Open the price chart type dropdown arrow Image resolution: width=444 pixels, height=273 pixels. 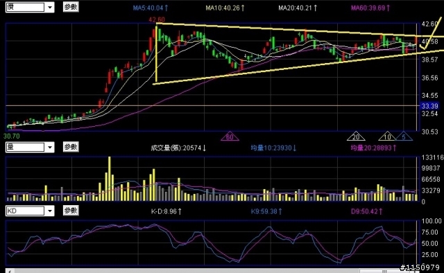pos(50,8)
